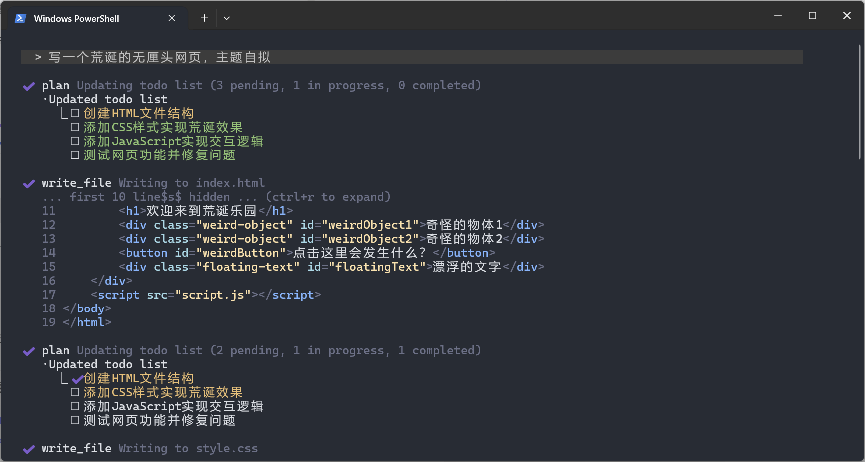Toggle the checkbox for white 测试网页功能并修复问题 item
The image size is (865, 462).
(x=75, y=420)
